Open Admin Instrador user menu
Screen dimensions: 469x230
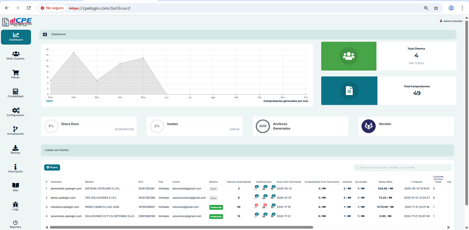tap(451, 21)
